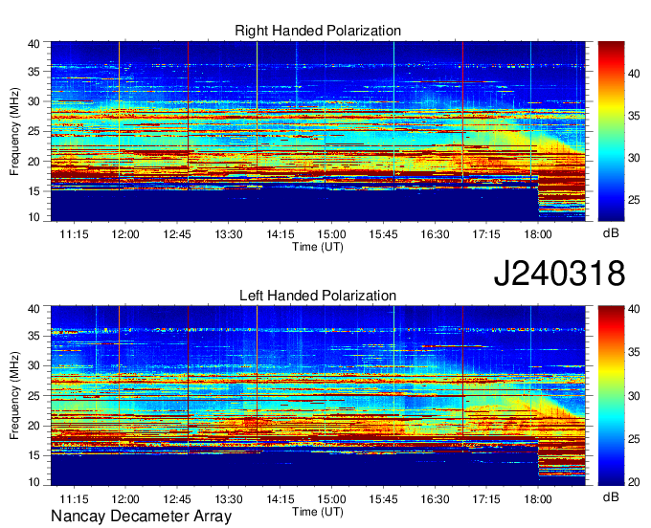Click the dB label under the Right Handed colorbar

pos(611,232)
